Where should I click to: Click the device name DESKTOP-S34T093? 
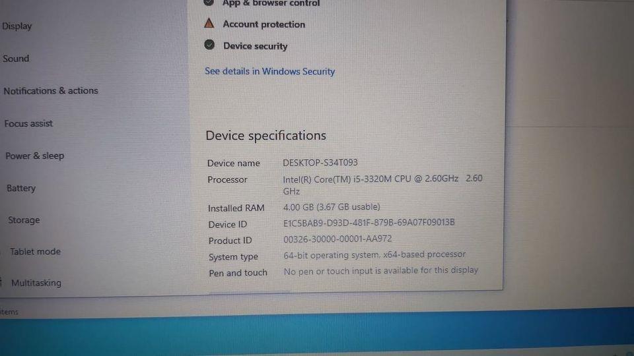(x=320, y=163)
